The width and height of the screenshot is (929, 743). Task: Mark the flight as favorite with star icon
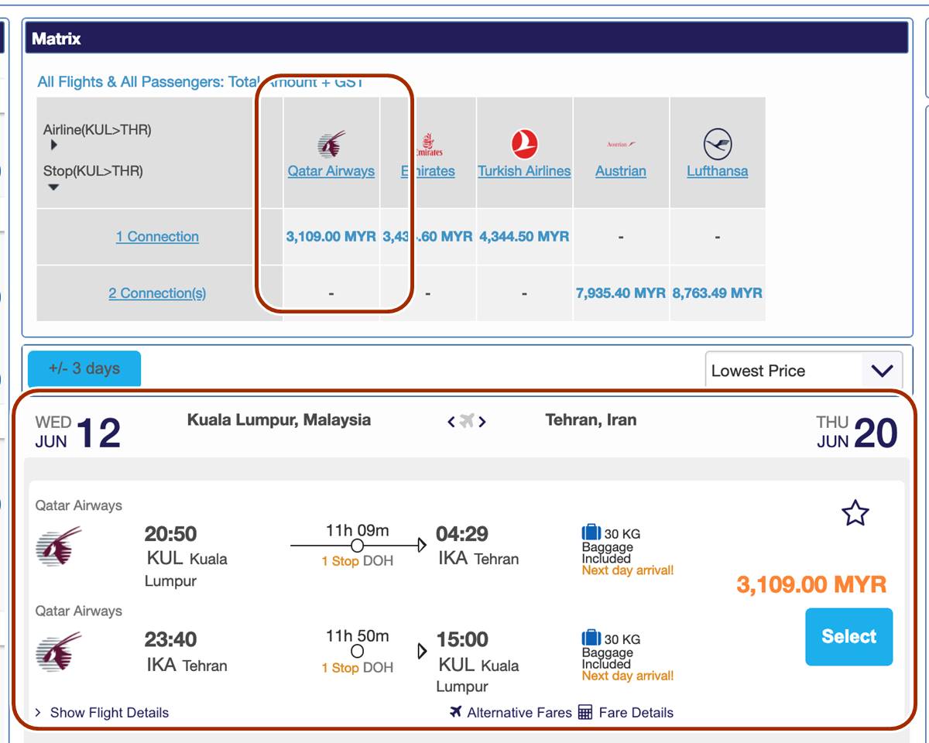click(855, 512)
